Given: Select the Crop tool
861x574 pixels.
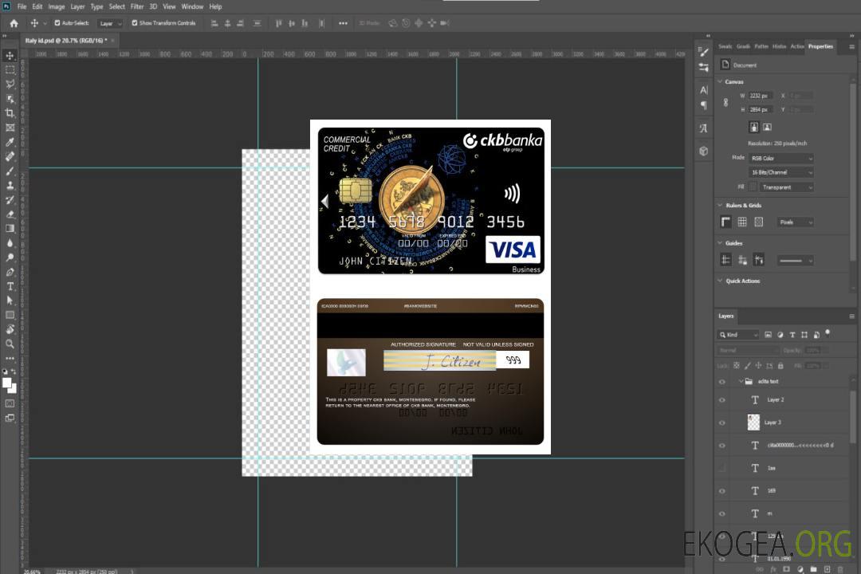Looking at the screenshot, I should [x=10, y=113].
